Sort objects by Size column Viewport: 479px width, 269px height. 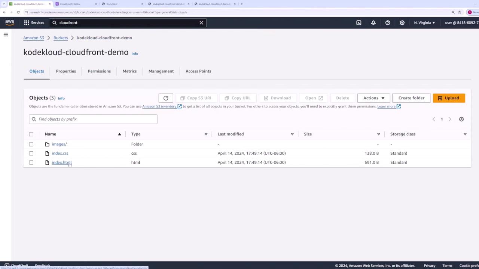pyautogui.click(x=308, y=134)
